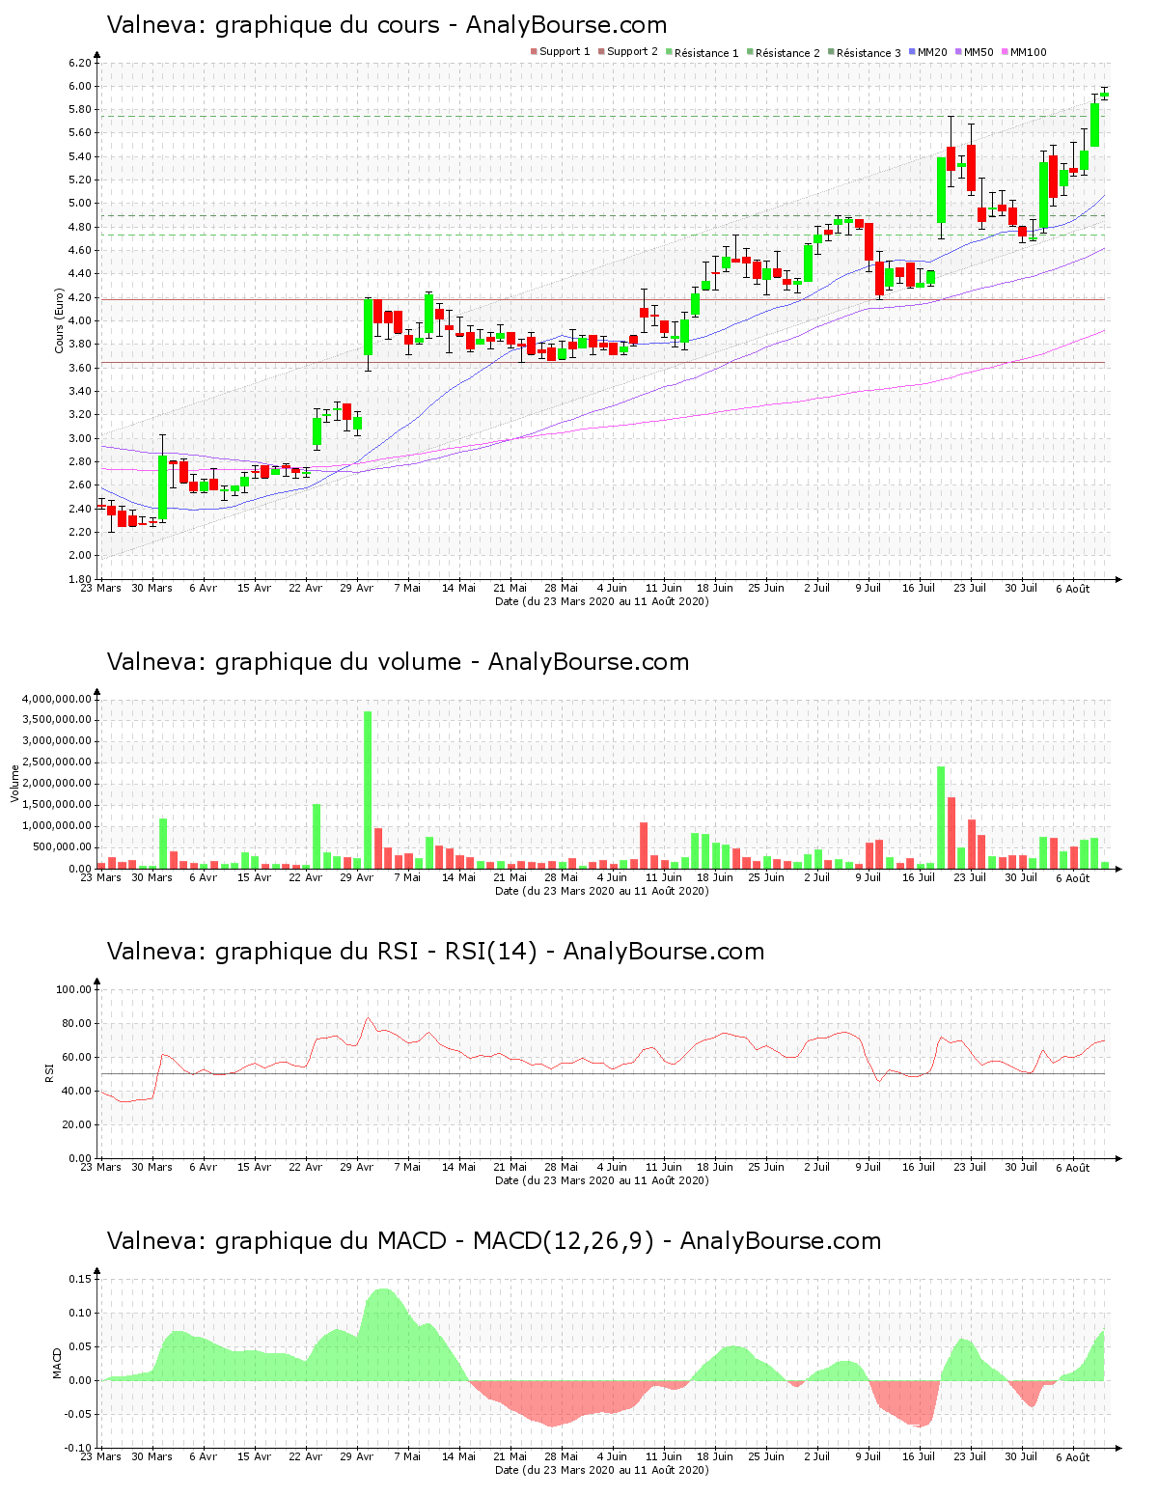
Task: Click '9 Juil' on the RSI chart axis
Action: 868,1167
